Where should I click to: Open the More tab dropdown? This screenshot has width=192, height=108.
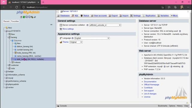point(174,16)
